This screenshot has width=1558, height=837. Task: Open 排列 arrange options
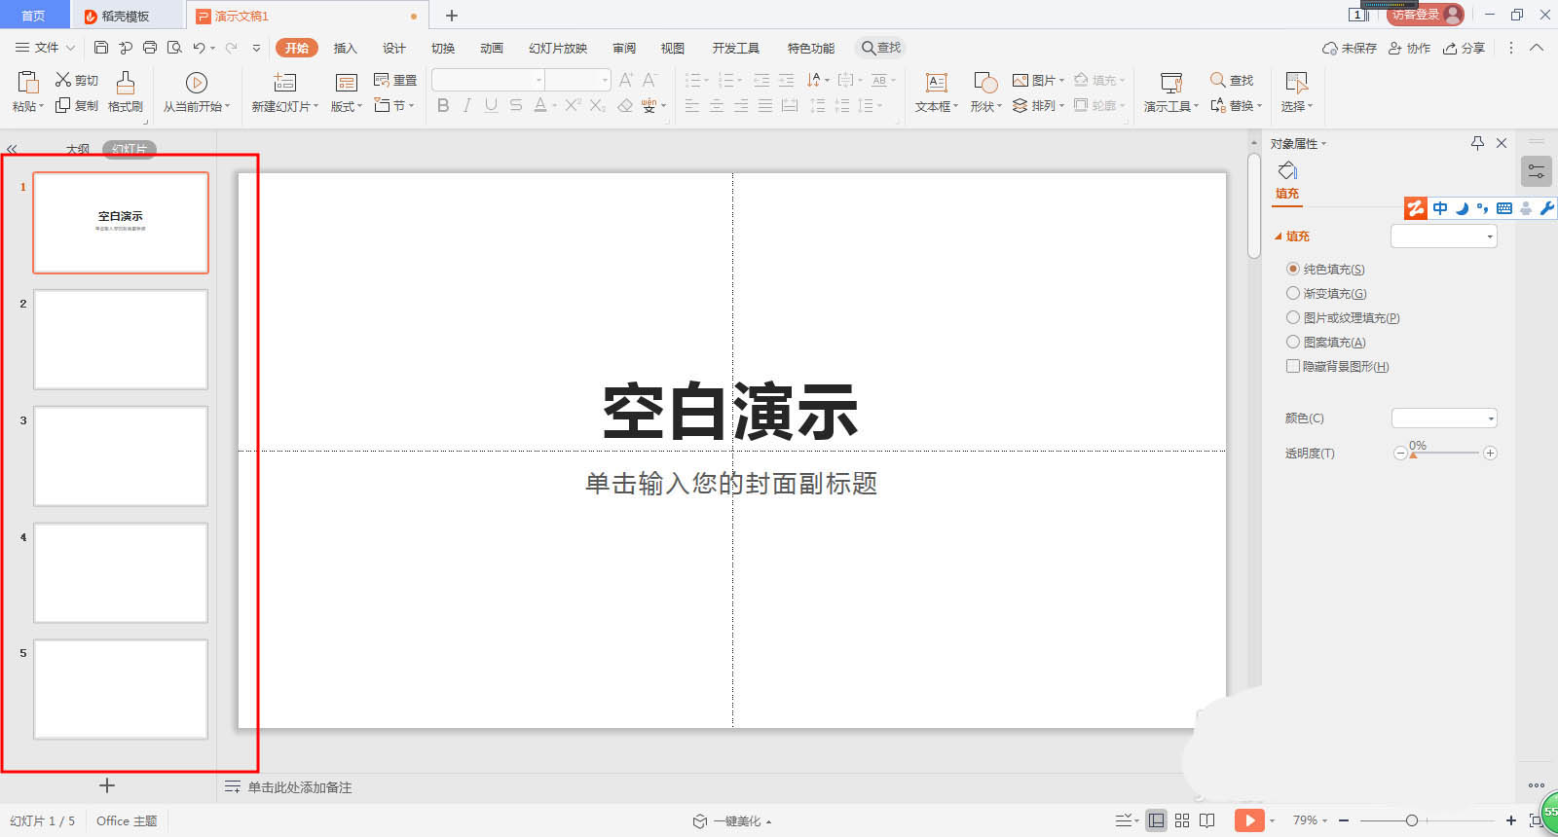(1038, 105)
